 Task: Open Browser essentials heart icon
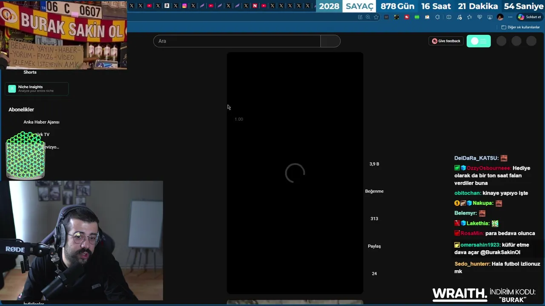coord(479,17)
